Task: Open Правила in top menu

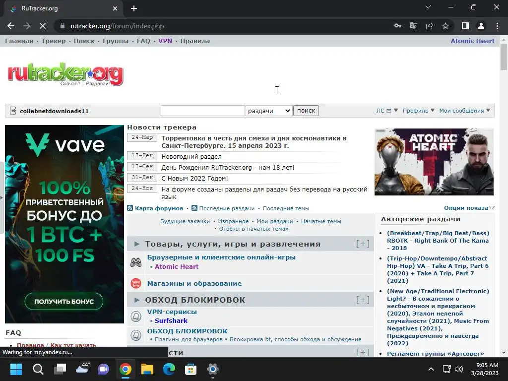Action: pyautogui.click(x=195, y=41)
